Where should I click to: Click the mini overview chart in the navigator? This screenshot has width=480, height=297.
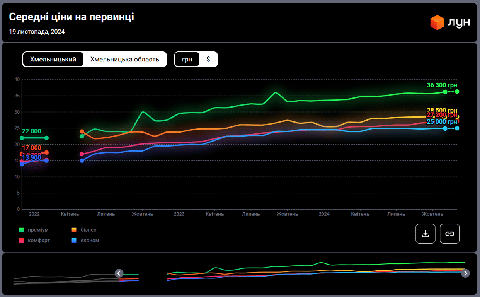[294, 273]
